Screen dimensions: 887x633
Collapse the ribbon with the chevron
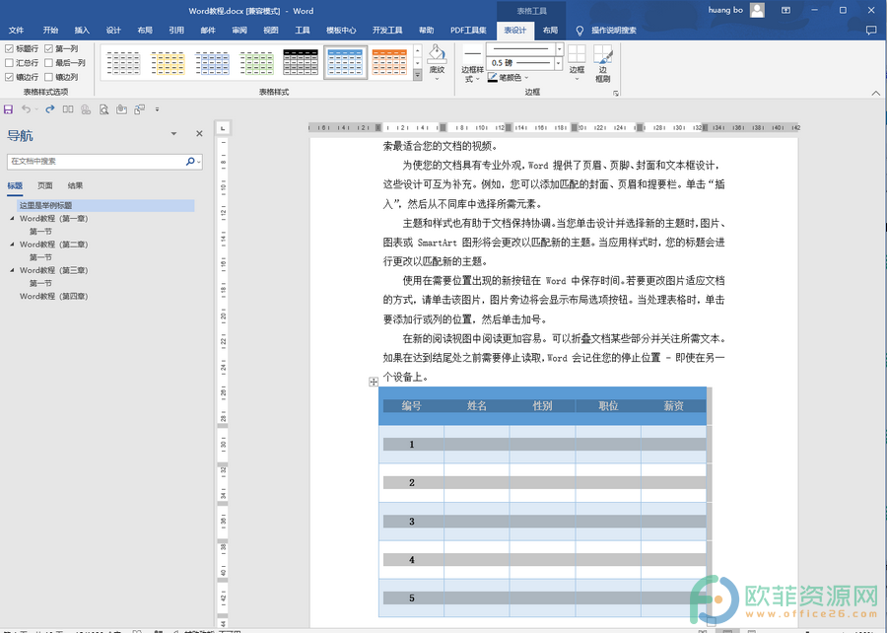(876, 94)
